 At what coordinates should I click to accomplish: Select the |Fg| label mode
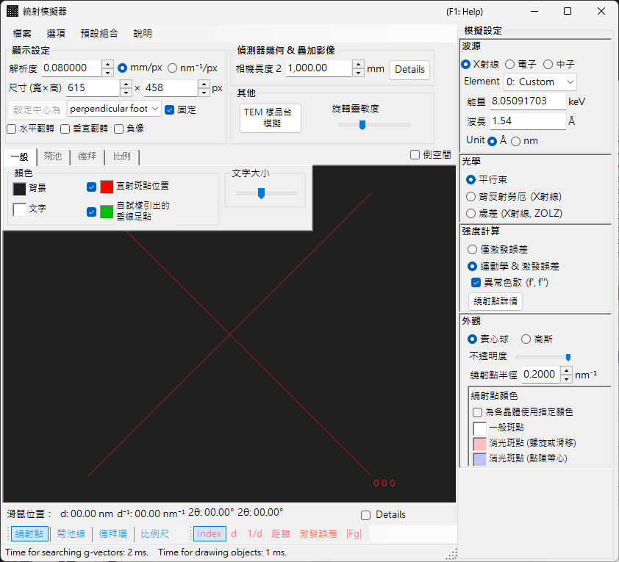[354, 533]
